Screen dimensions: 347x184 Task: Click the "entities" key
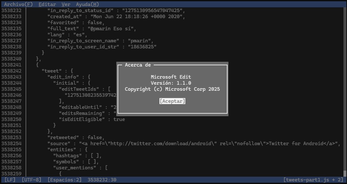click(62, 150)
